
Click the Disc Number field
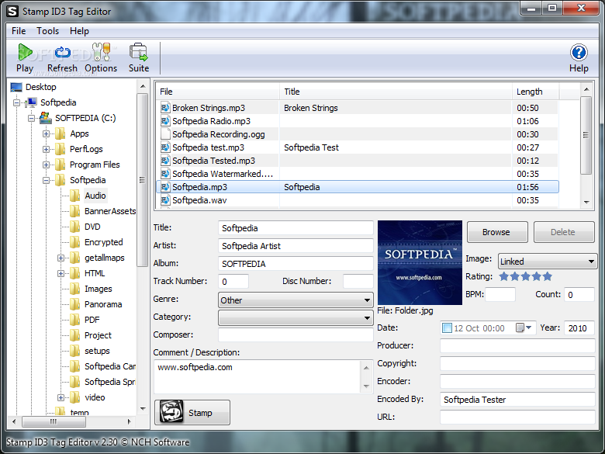pyautogui.click(x=358, y=282)
